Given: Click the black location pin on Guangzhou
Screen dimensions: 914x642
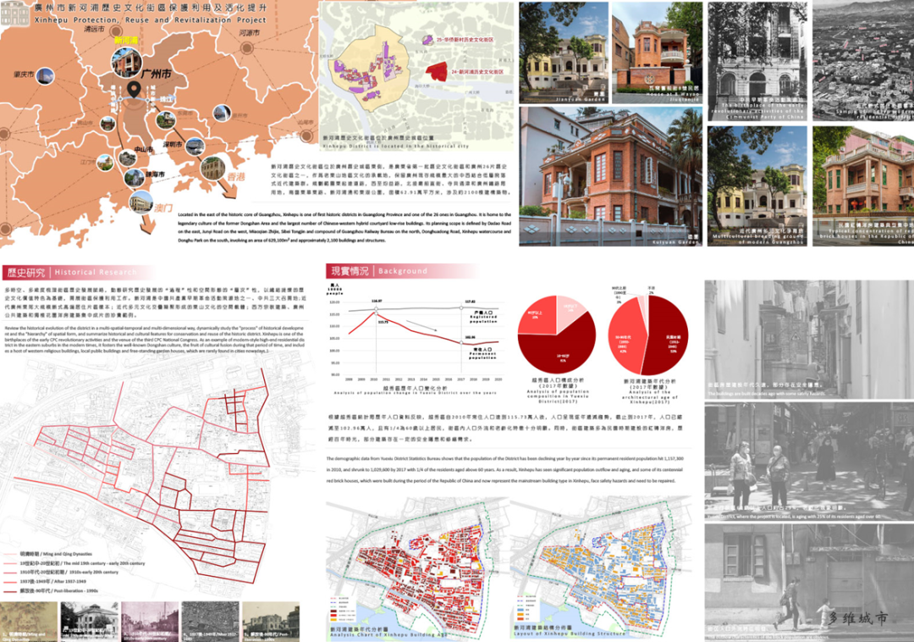Looking at the screenshot, I should [134, 90].
